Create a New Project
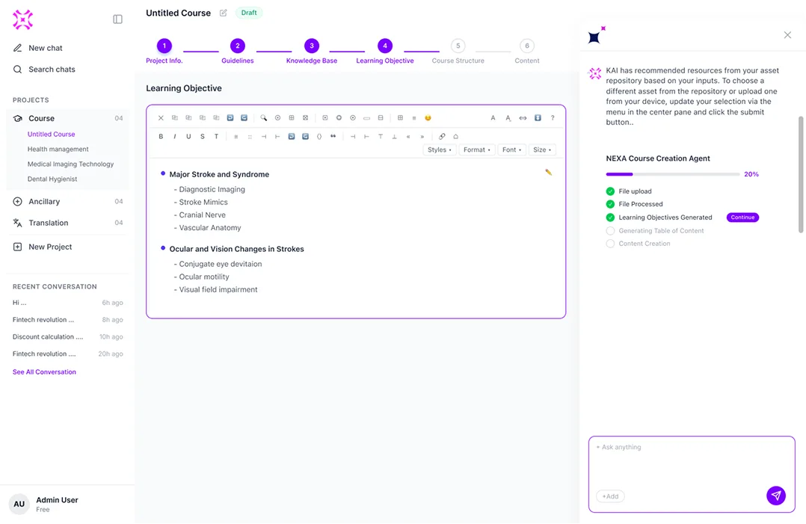 click(42, 247)
